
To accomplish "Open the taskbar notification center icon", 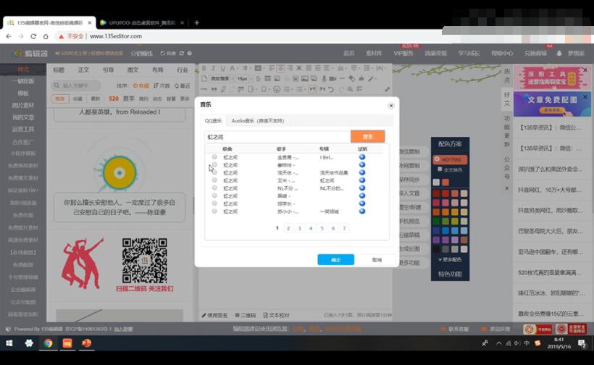I will point(582,343).
